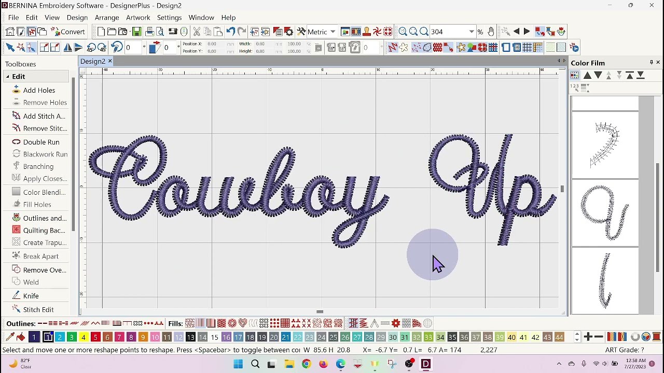
Task: Click previous object left arrow
Action: (516, 32)
